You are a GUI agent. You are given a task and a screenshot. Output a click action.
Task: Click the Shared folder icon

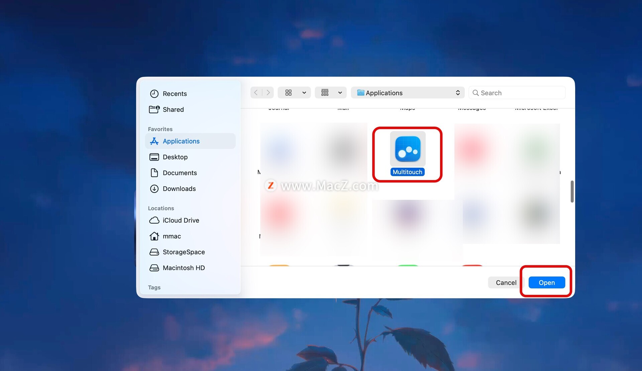pos(154,109)
